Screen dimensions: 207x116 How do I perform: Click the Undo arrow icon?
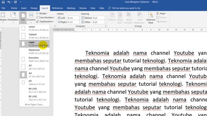pos(9,2)
